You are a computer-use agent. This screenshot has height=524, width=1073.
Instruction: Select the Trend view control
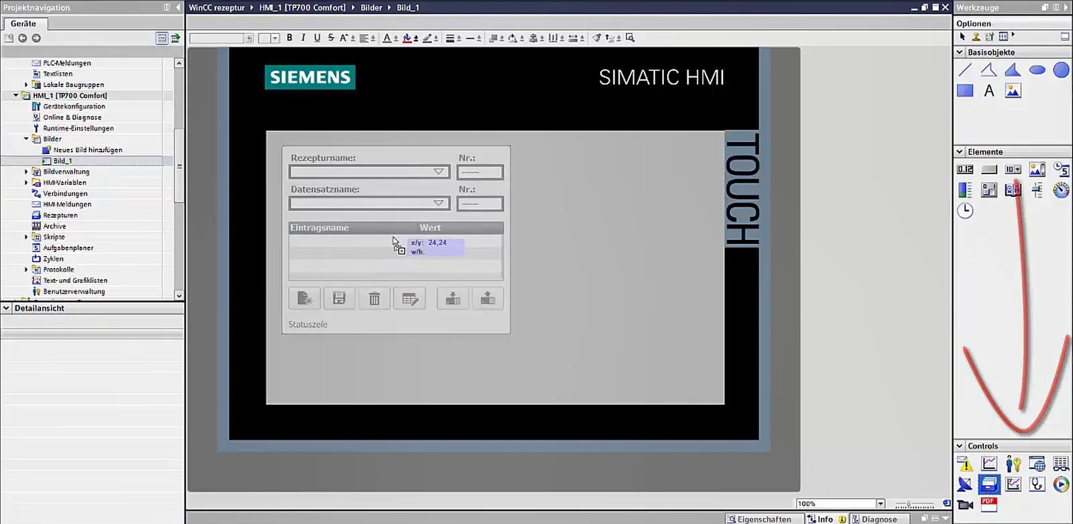pos(989,464)
